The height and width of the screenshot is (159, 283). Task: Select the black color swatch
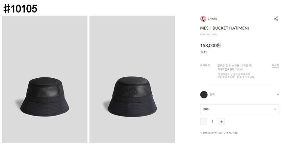pos(204,94)
